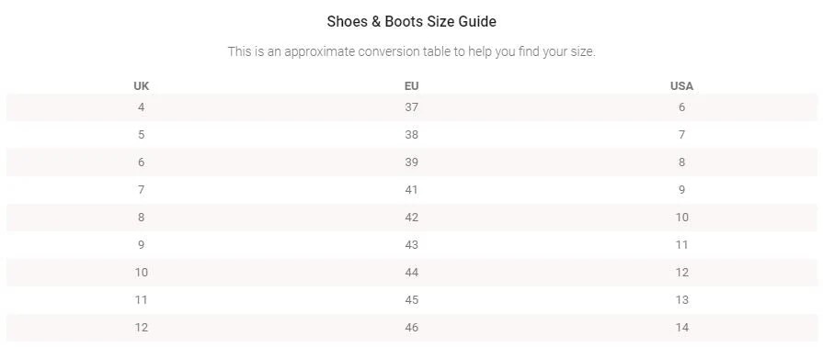
Task: Click EU size 44 cell
Action: [x=412, y=273]
